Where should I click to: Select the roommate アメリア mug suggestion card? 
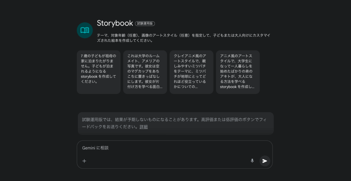[145, 72]
